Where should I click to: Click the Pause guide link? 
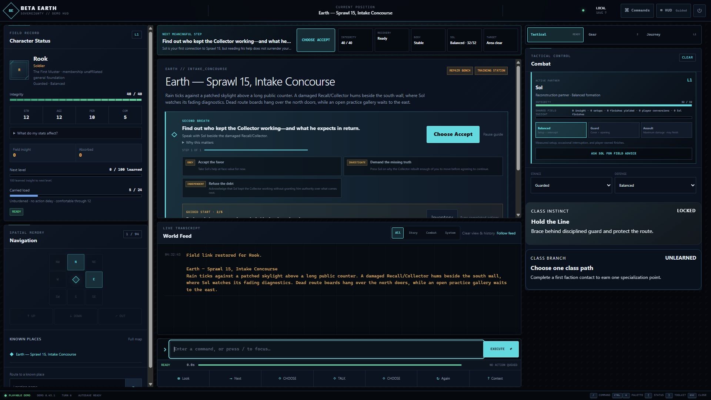(493, 134)
